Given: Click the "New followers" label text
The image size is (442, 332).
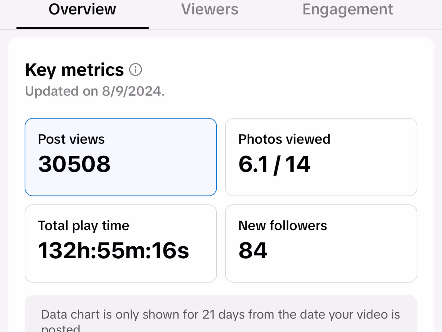Looking at the screenshot, I should pos(283,226).
